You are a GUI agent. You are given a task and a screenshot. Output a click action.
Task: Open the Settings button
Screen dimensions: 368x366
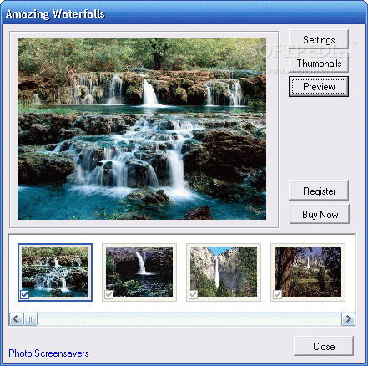(x=319, y=40)
